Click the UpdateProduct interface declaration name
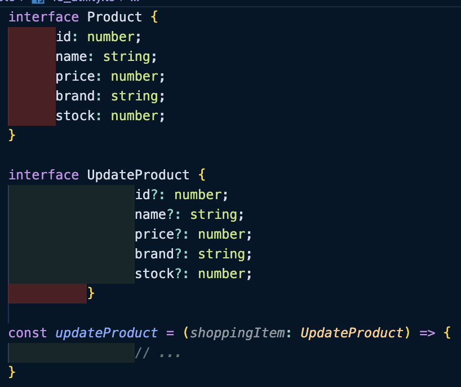 coord(138,175)
